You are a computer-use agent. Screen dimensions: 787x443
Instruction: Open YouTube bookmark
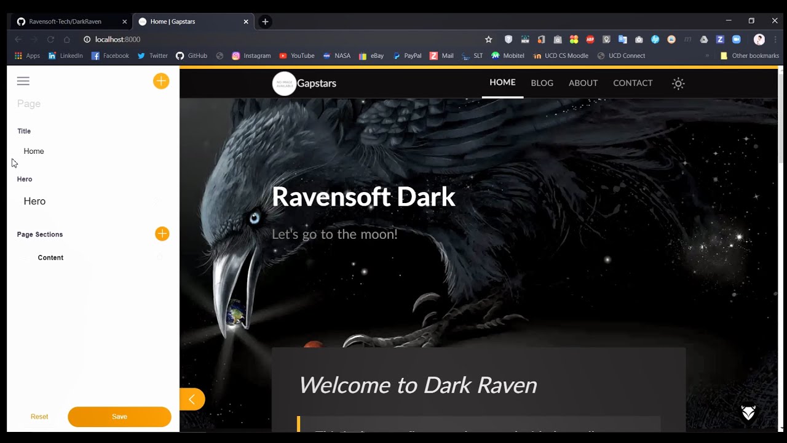tap(296, 56)
